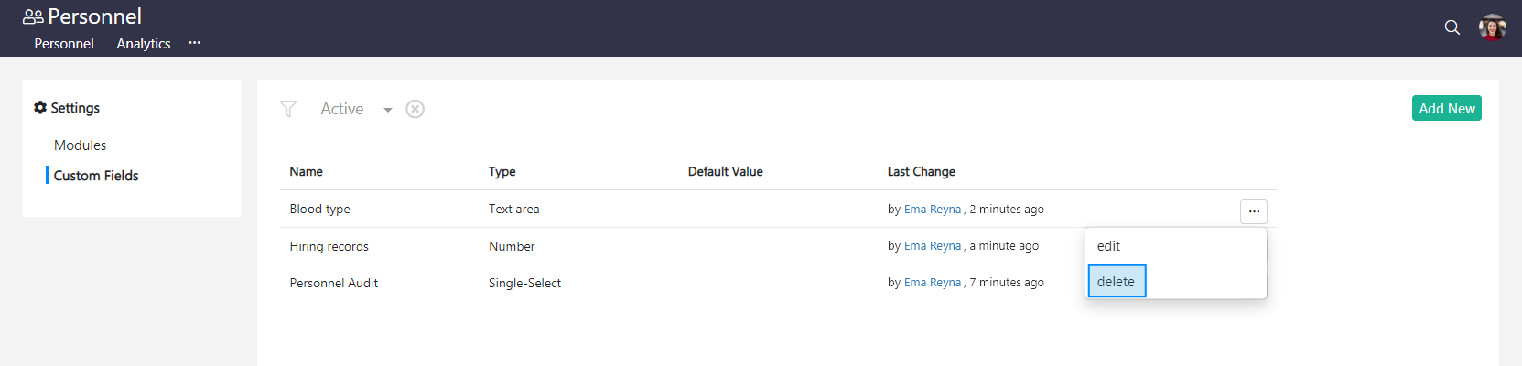Select the Personnel Audit field name
Viewport: 1522px width, 366px height.
click(333, 283)
